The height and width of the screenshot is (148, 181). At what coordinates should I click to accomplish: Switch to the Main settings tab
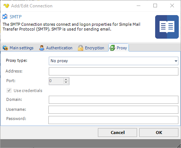click(18, 48)
